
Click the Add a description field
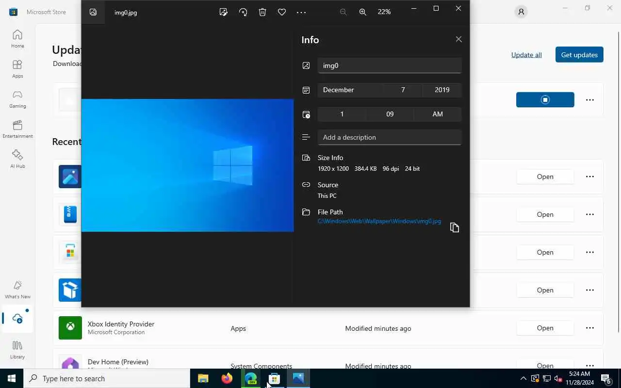[390, 137]
